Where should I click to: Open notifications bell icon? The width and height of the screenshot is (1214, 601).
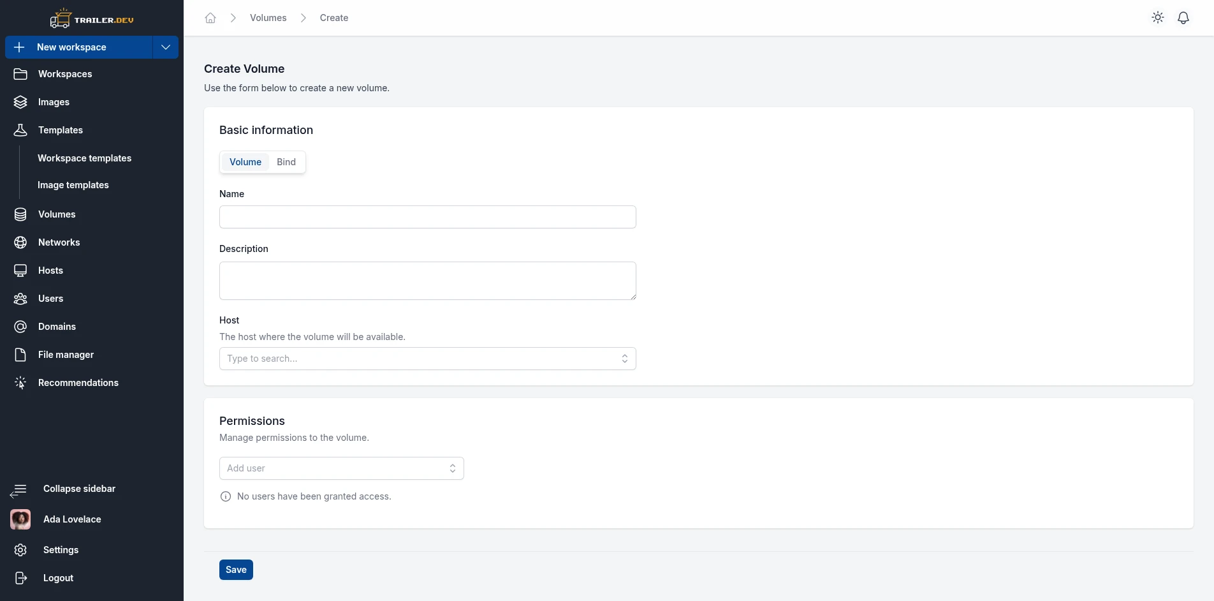pyautogui.click(x=1183, y=18)
